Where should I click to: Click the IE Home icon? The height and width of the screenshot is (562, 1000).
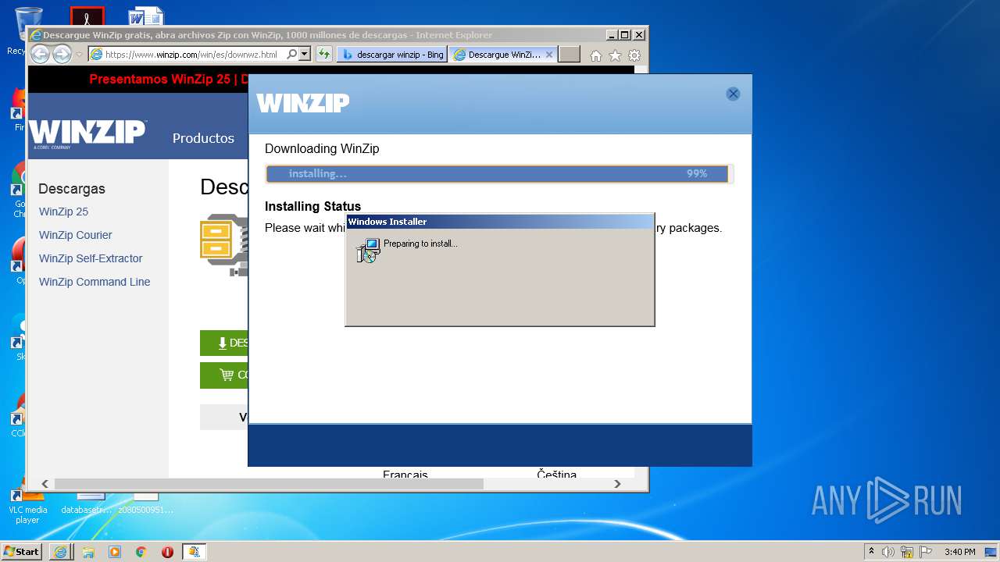[x=596, y=55]
